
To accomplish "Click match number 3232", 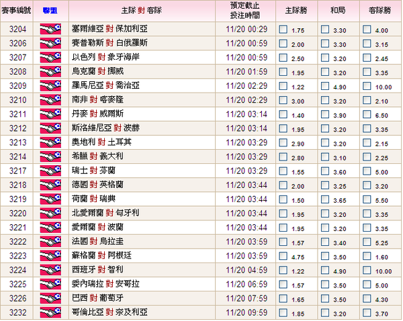I will [x=17, y=313].
